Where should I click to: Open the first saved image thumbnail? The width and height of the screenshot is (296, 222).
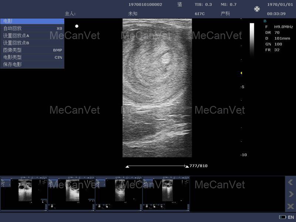(x=24, y=194)
